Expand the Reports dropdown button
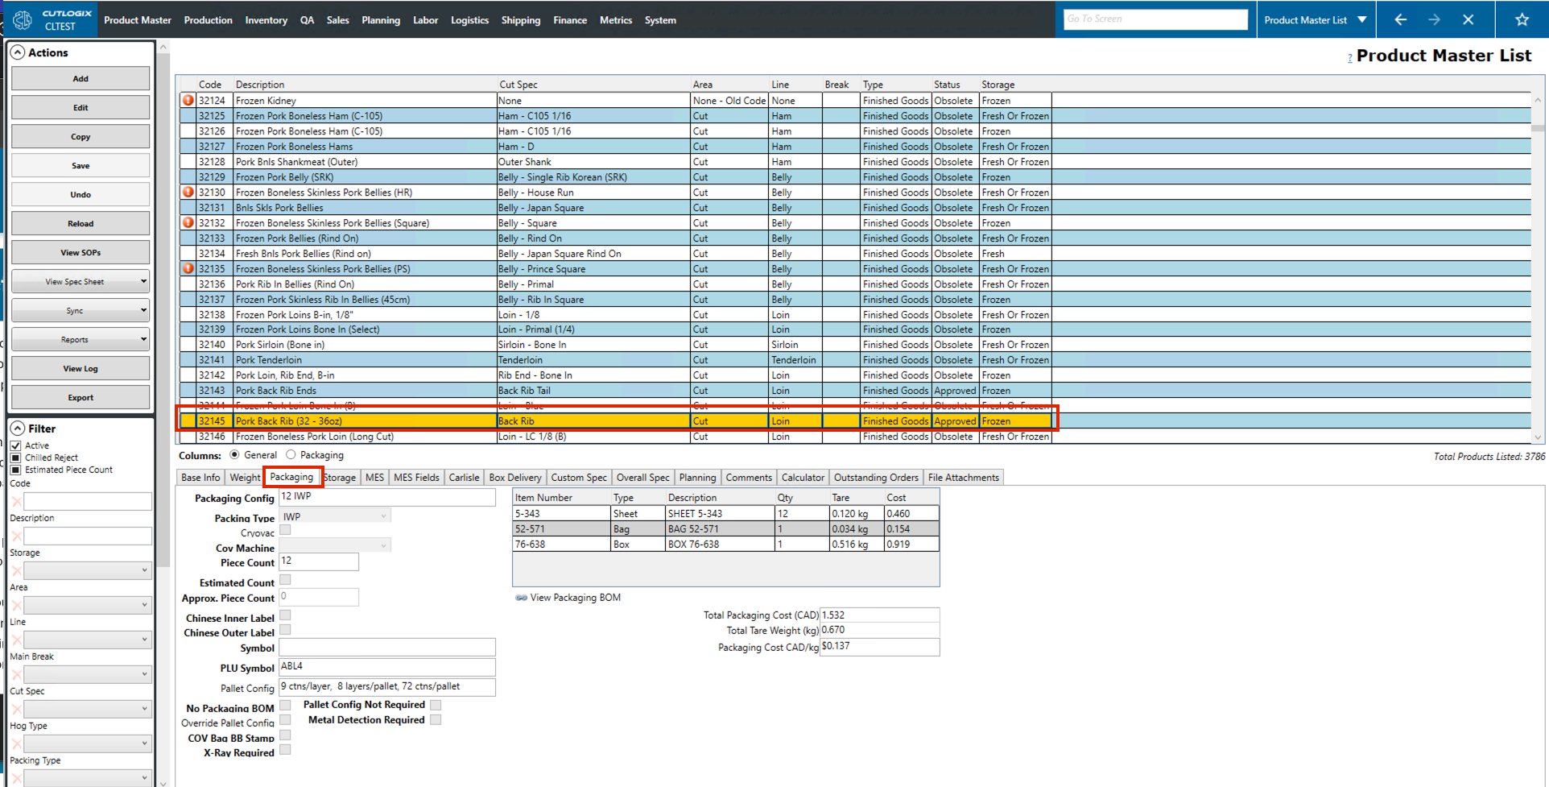The image size is (1549, 787). (x=81, y=340)
